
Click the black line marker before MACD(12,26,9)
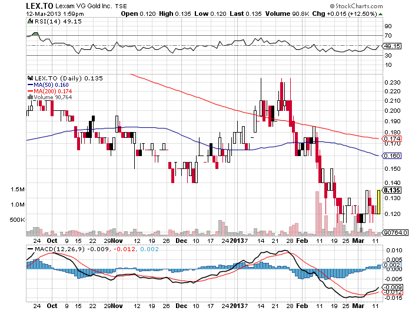point(30,249)
